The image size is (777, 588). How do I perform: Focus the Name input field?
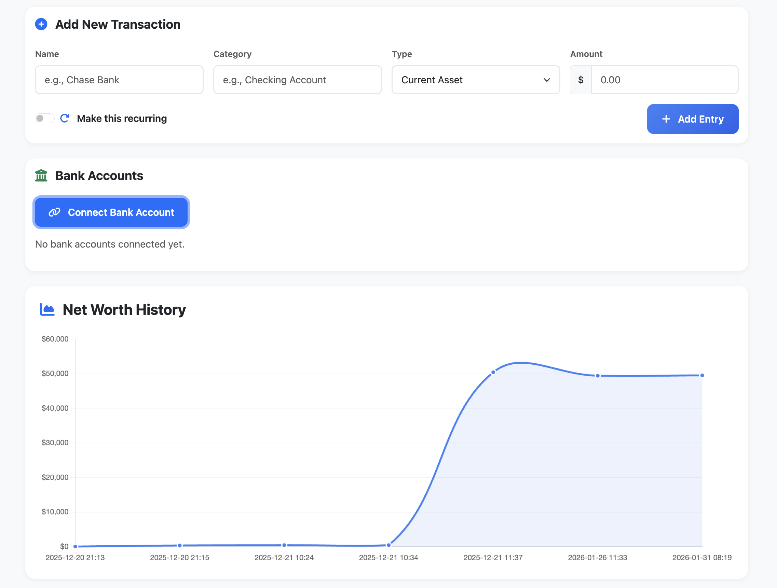click(119, 80)
